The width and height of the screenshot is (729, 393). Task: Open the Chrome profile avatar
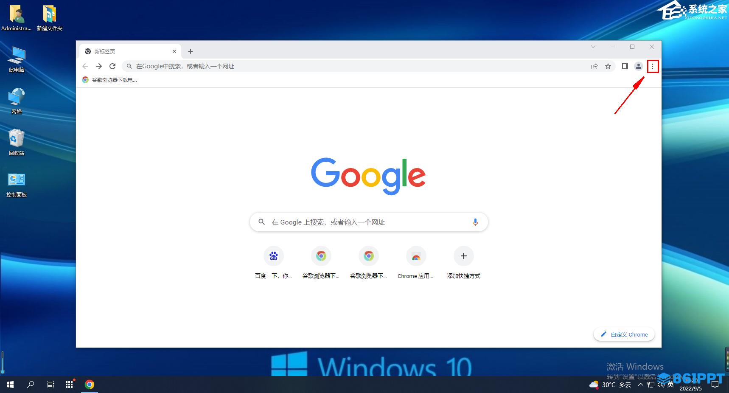click(x=638, y=66)
